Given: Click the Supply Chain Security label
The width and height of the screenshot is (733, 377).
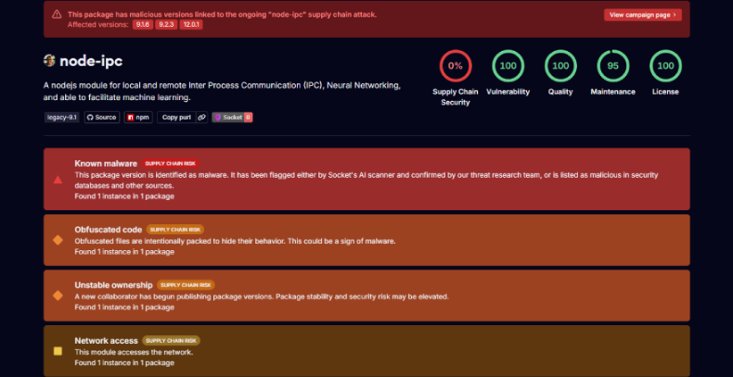Looking at the screenshot, I should click(x=456, y=97).
